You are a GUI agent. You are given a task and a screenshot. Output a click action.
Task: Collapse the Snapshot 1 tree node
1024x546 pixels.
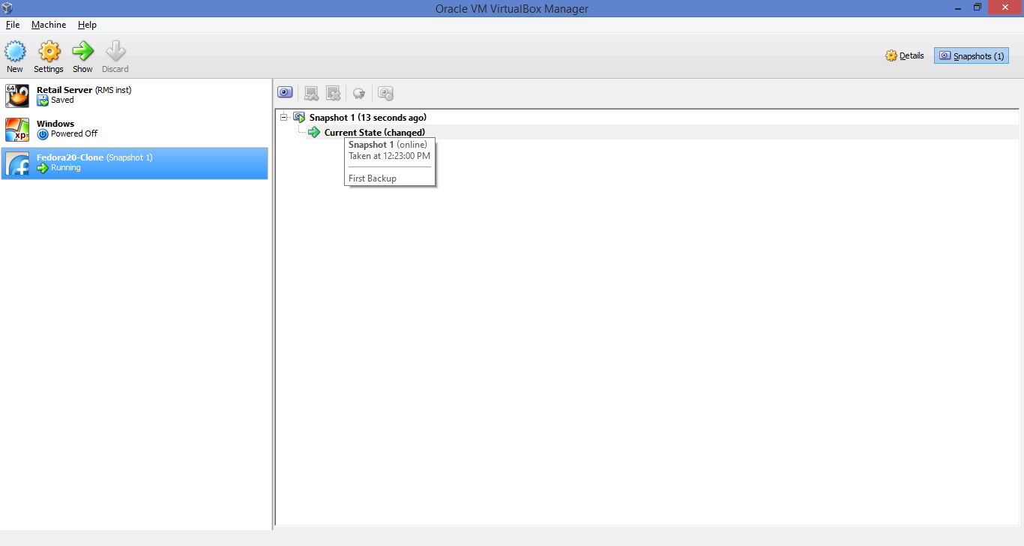coord(283,117)
